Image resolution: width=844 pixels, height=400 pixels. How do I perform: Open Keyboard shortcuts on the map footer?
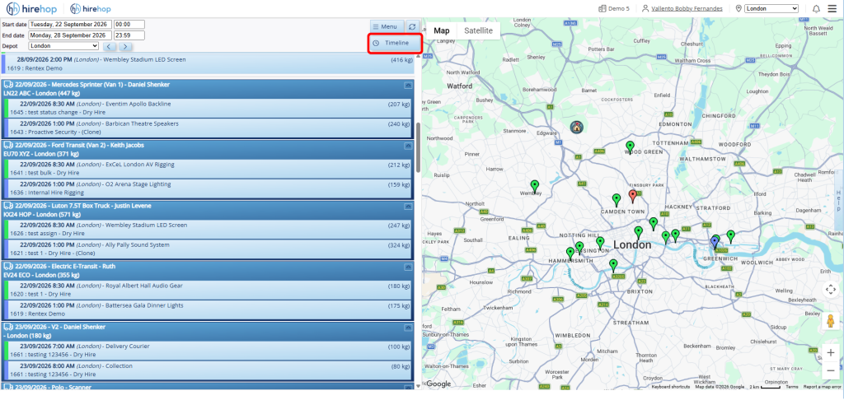click(671, 387)
